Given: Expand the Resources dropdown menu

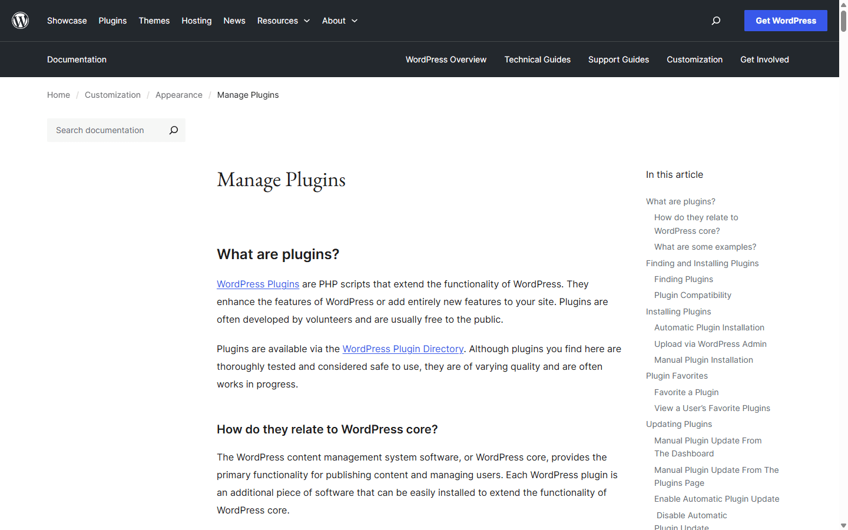Looking at the screenshot, I should tap(283, 21).
